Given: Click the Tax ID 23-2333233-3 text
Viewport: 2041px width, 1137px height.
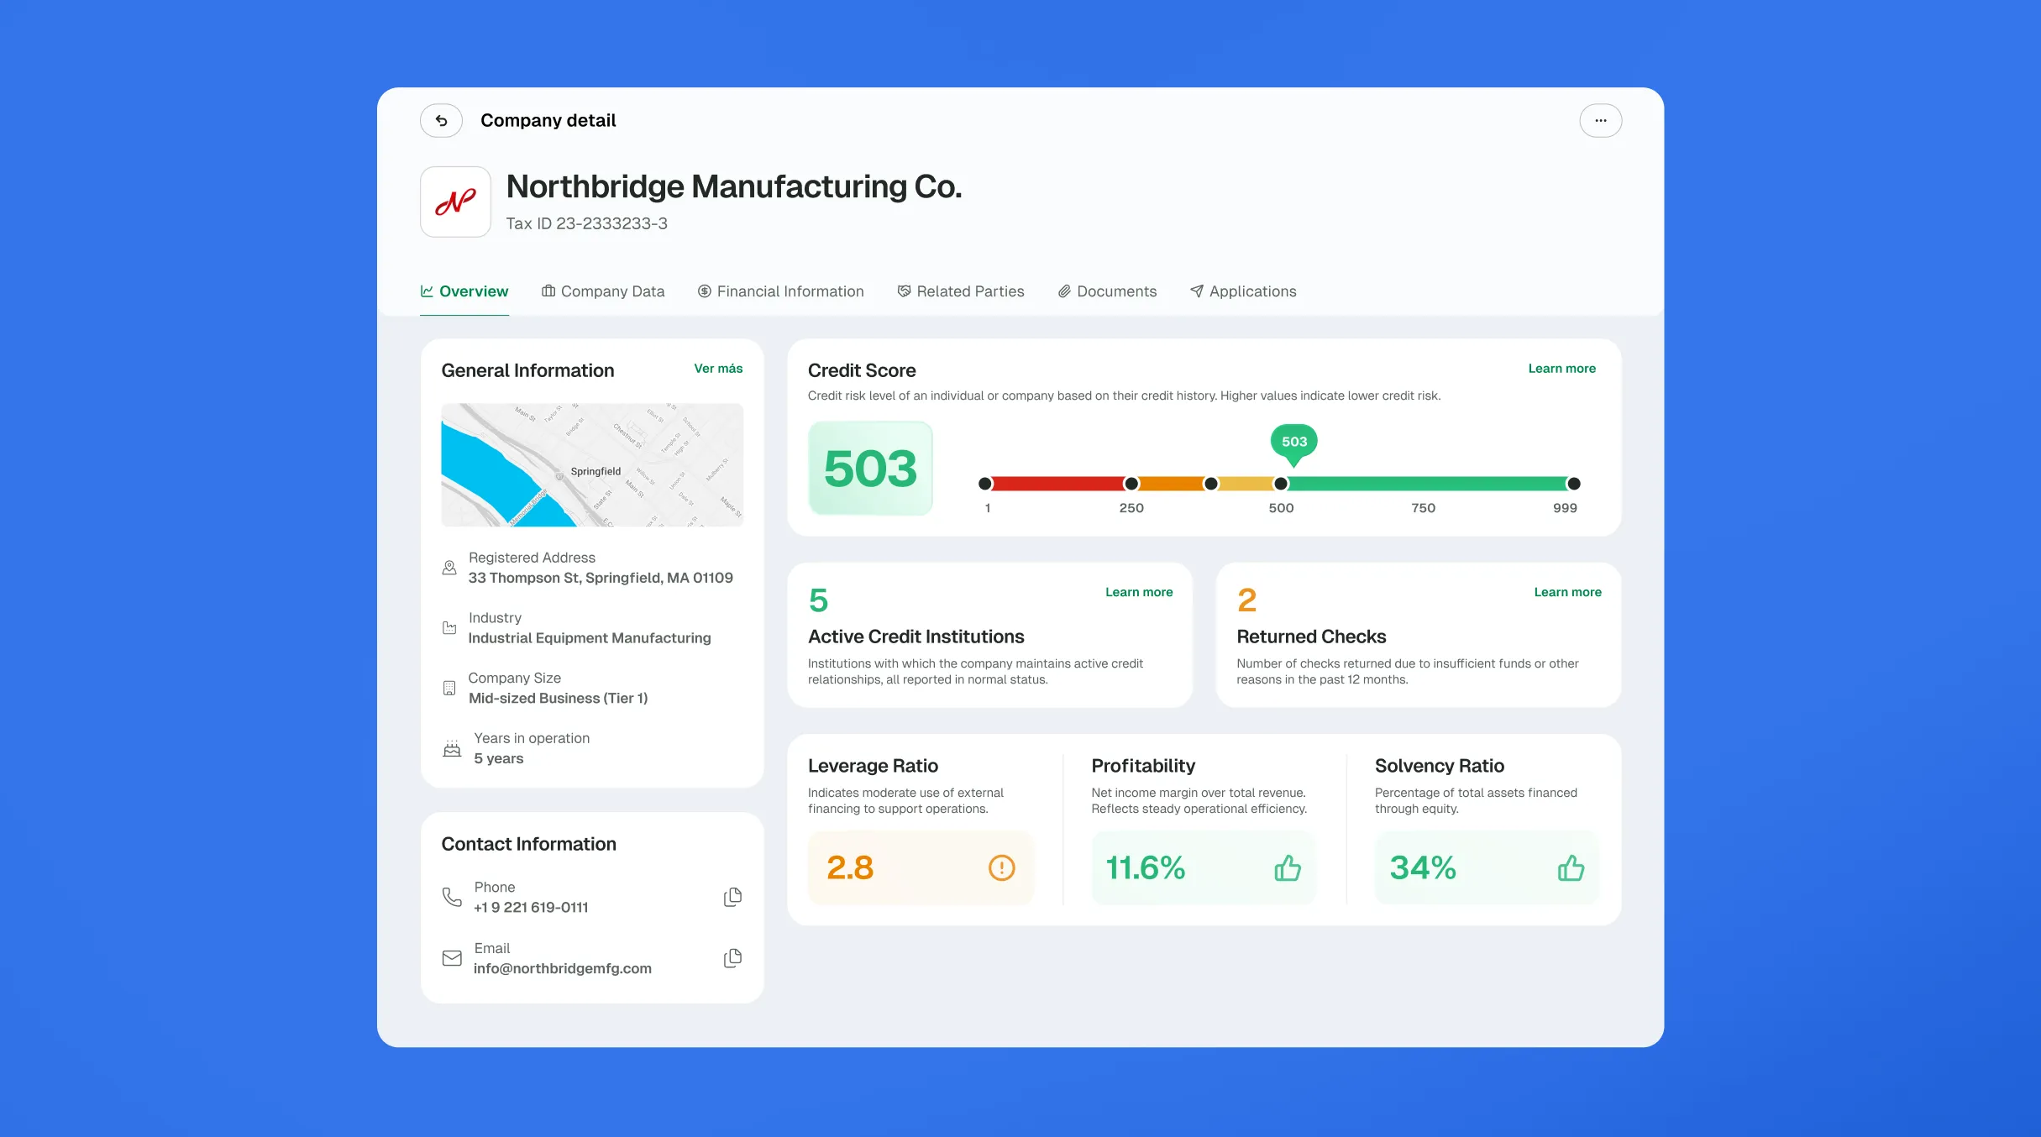Looking at the screenshot, I should [586, 223].
